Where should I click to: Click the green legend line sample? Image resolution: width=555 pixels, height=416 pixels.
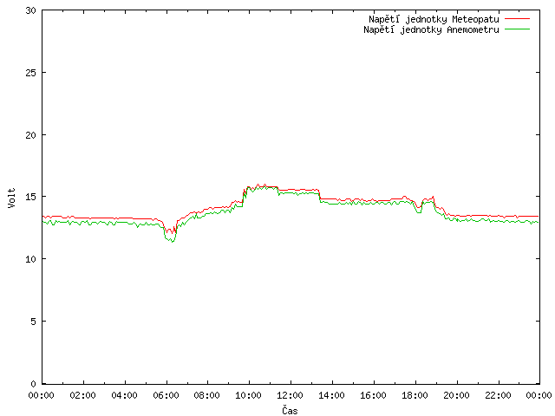coord(517,29)
